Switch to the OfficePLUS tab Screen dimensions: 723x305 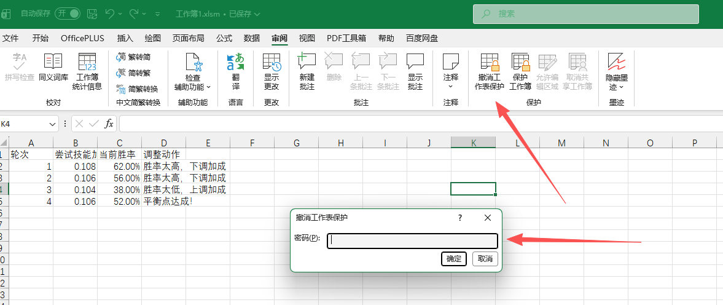coord(82,38)
